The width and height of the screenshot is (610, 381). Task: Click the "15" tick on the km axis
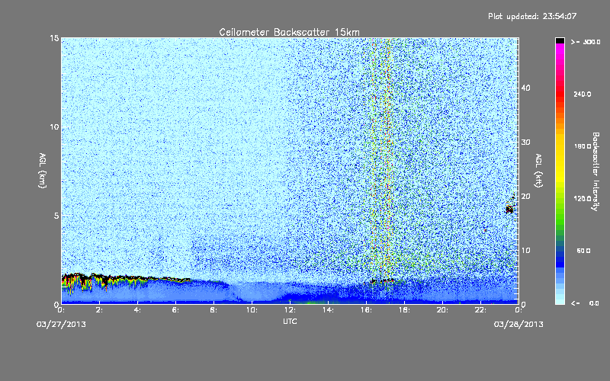[x=54, y=38]
